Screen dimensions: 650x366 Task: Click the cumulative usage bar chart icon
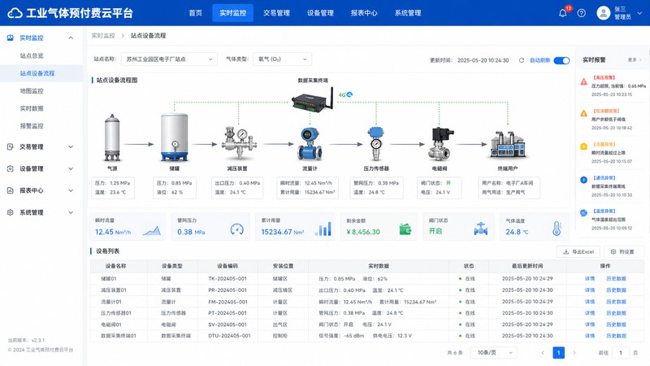click(x=323, y=229)
